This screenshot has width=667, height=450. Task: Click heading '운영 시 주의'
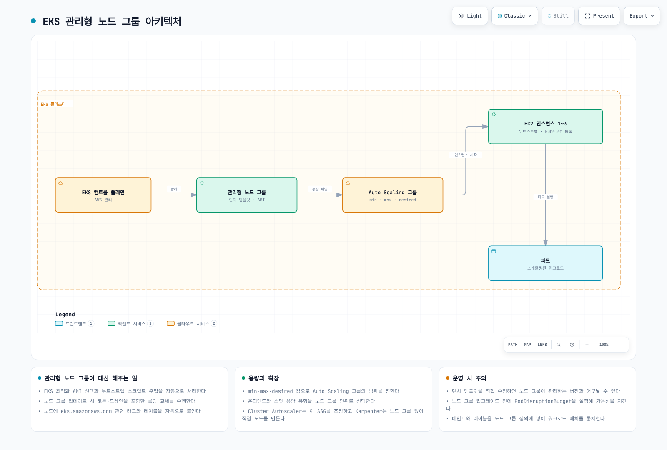469,378
